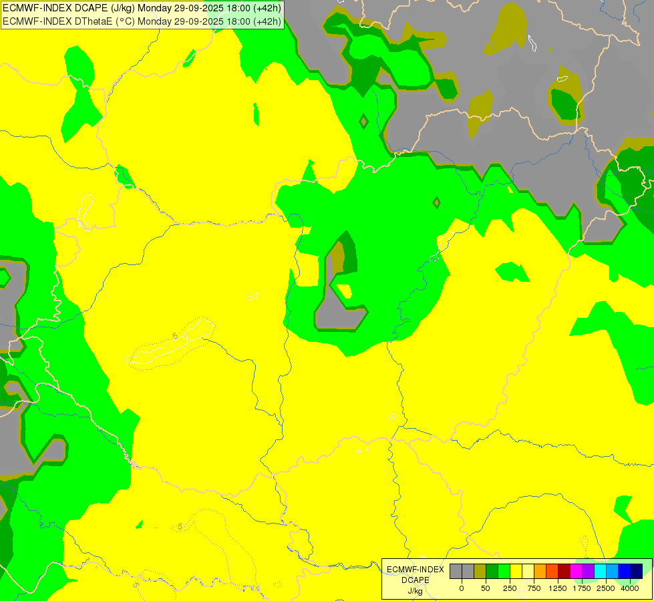Click the navy swatch ending the legend
The width and height of the screenshot is (654, 601).
click(636, 572)
